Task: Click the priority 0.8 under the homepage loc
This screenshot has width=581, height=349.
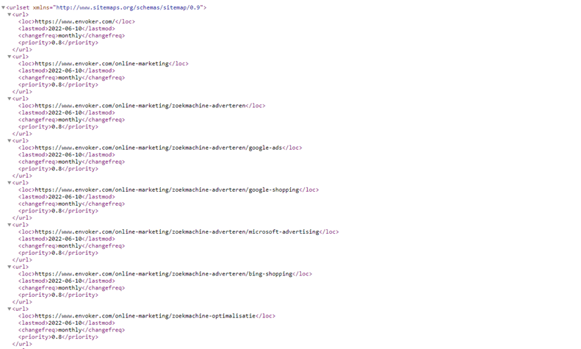Action: click(57, 43)
